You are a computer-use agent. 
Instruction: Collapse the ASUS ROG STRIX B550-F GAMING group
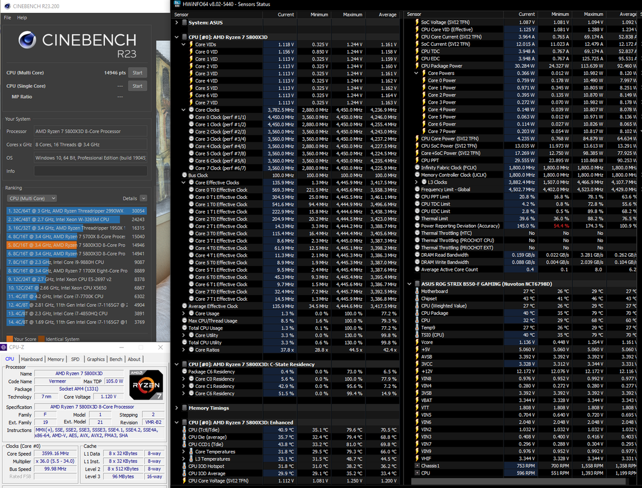click(409, 284)
